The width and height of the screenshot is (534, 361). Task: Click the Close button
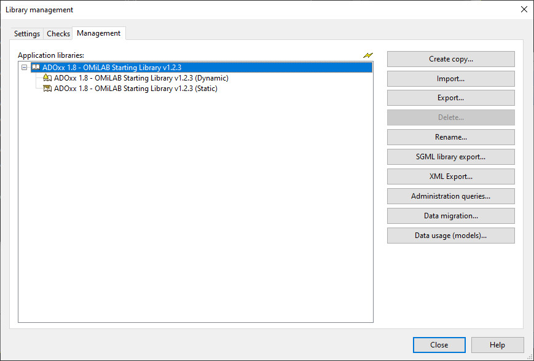[x=439, y=345]
